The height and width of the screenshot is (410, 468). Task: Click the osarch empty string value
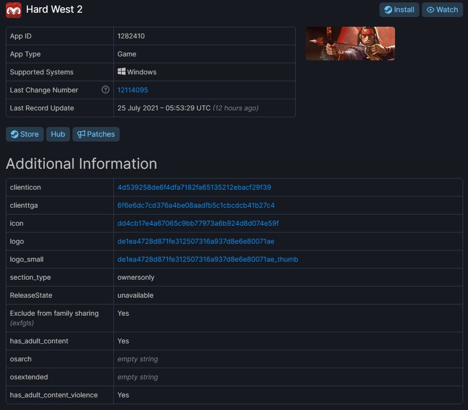pos(138,359)
